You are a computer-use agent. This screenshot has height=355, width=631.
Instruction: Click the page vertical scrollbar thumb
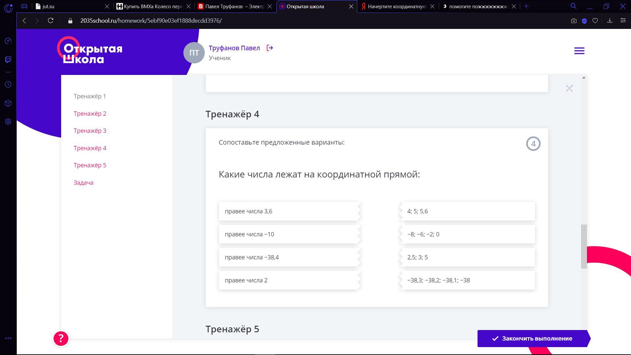(584, 247)
